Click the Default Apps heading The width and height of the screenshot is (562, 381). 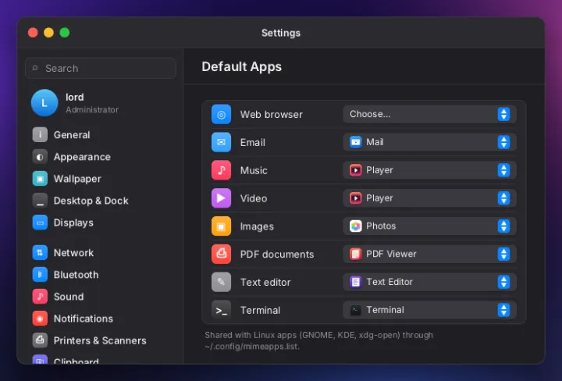pyautogui.click(x=241, y=66)
